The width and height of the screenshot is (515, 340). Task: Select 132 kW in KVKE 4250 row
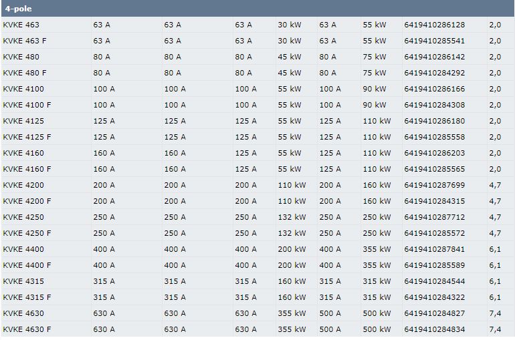point(292,218)
